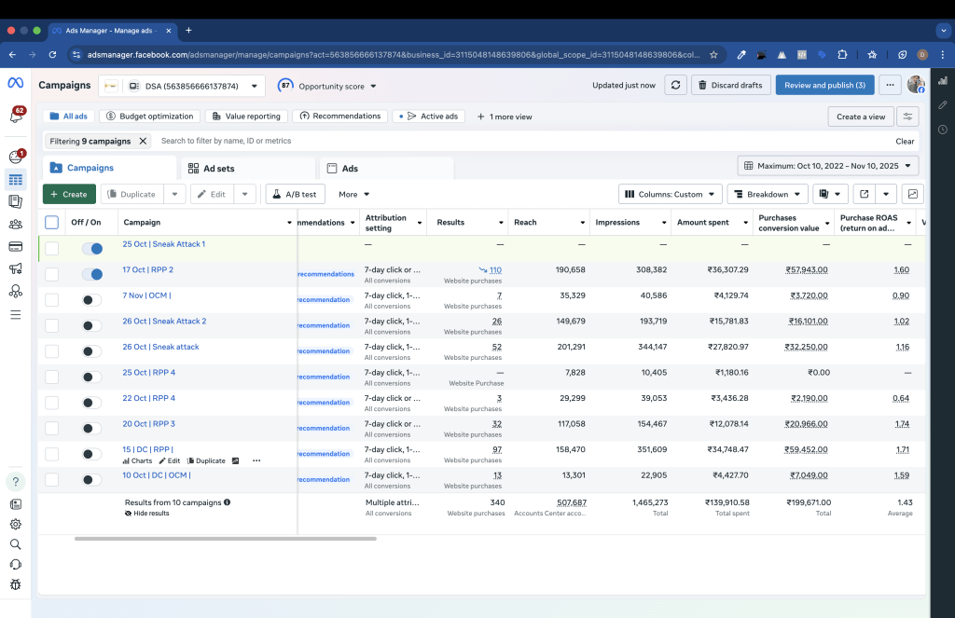955x618 pixels.
Task: Tick the checkbox for 26 Oct | Sneak attack
Action: pyautogui.click(x=52, y=351)
